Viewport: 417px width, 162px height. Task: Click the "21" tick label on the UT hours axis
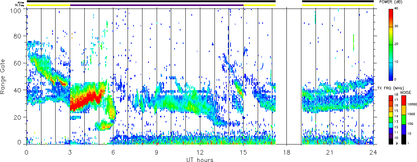click(330, 152)
